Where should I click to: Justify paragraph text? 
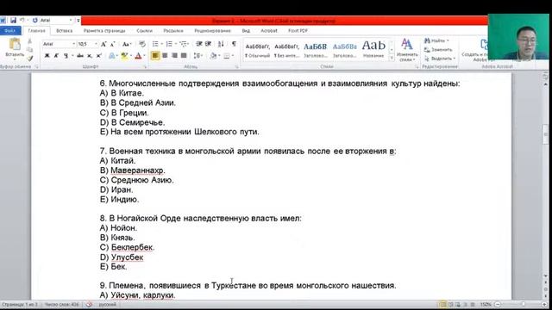[184, 55]
